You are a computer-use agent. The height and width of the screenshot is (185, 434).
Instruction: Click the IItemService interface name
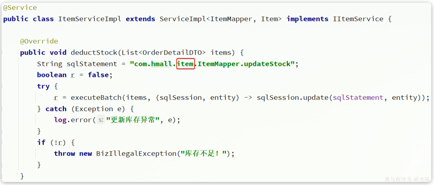[358, 19]
